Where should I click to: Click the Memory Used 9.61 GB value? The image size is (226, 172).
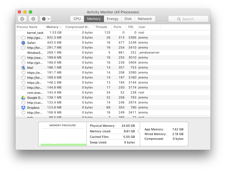(x=129, y=131)
